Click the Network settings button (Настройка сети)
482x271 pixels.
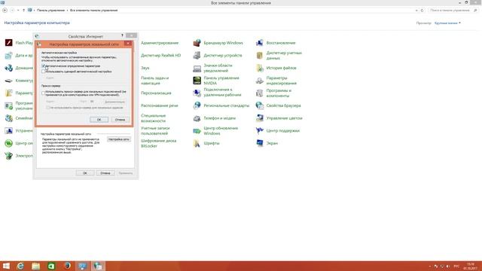[119, 139]
